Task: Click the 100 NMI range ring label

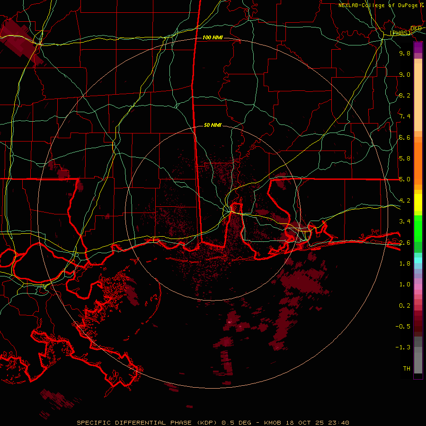Action: coord(213,37)
